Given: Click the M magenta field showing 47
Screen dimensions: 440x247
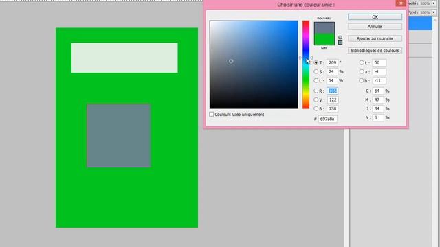Looking at the screenshot, I should point(378,99).
